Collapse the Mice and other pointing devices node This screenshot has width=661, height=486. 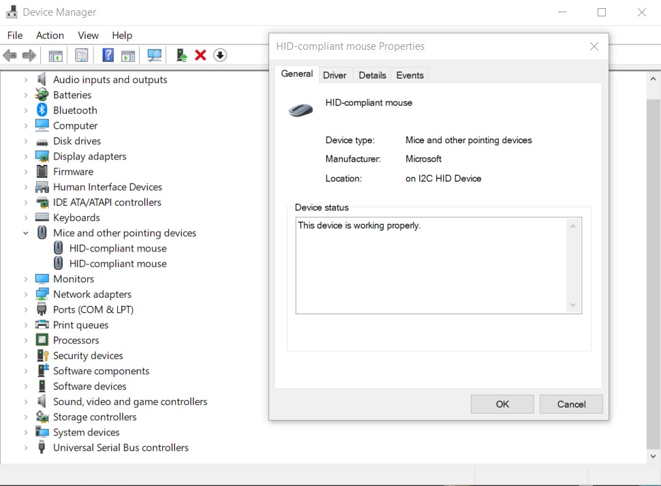click(x=25, y=232)
